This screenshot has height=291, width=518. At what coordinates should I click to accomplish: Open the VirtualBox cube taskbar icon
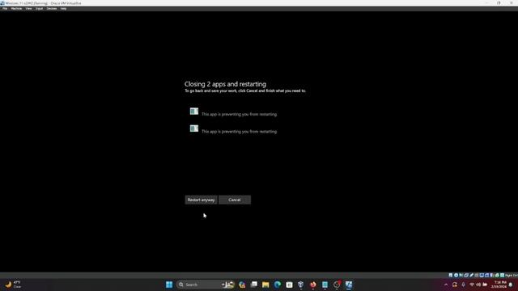coord(300,285)
